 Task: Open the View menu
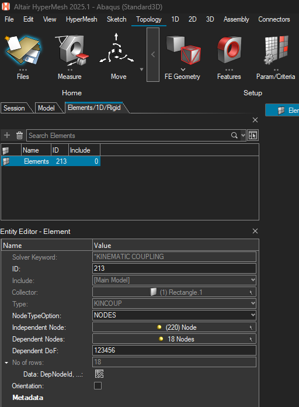pyautogui.click(x=50, y=19)
